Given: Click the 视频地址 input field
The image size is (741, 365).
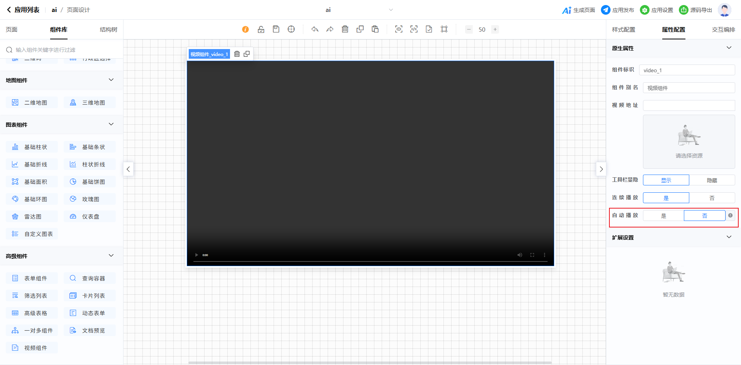Looking at the screenshot, I should click(x=689, y=105).
